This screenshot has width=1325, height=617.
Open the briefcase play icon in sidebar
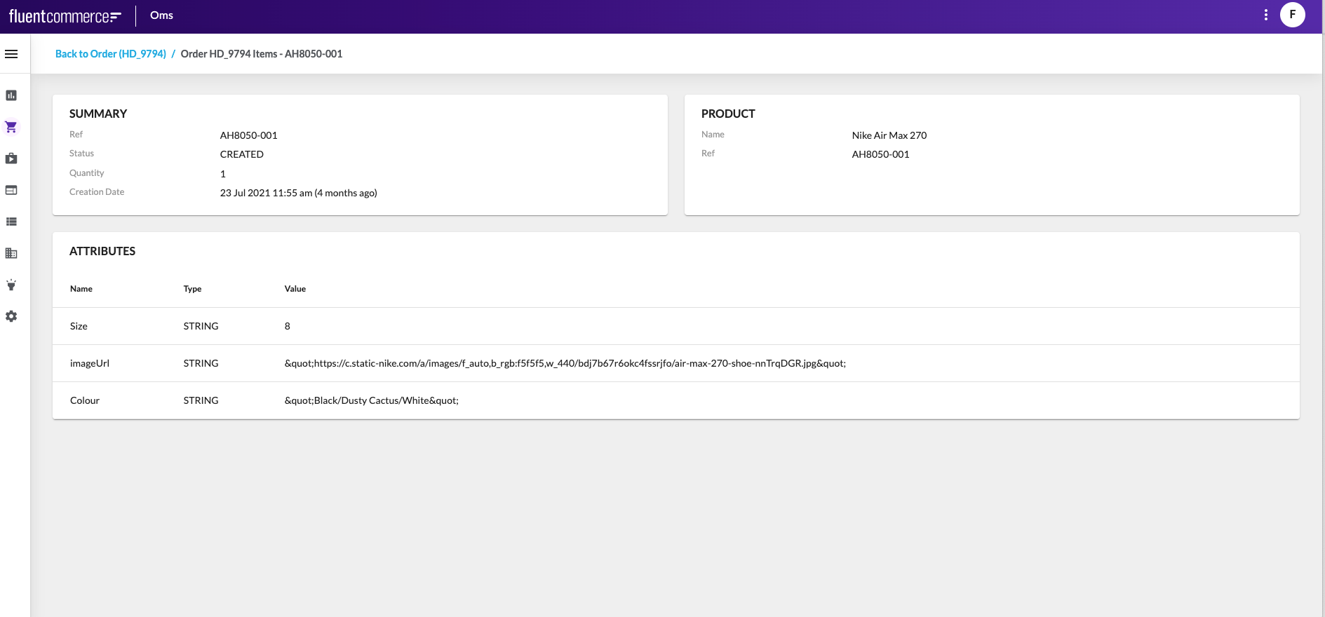11,158
